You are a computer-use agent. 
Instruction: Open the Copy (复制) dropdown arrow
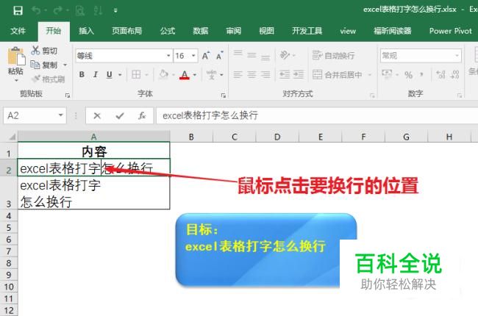[65, 65]
